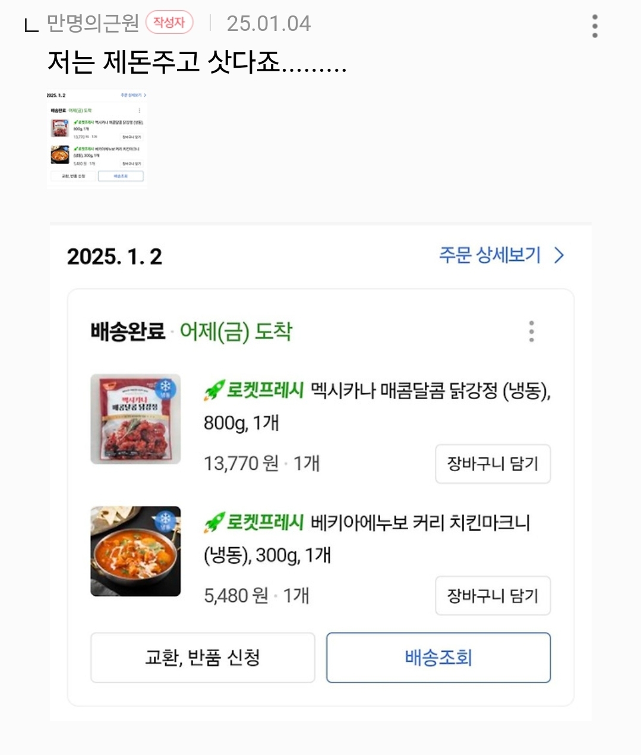Click the 로켓프레시 rocket icon on 닭강정
Viewport: 641px width, 755px height.
point(214,390)
